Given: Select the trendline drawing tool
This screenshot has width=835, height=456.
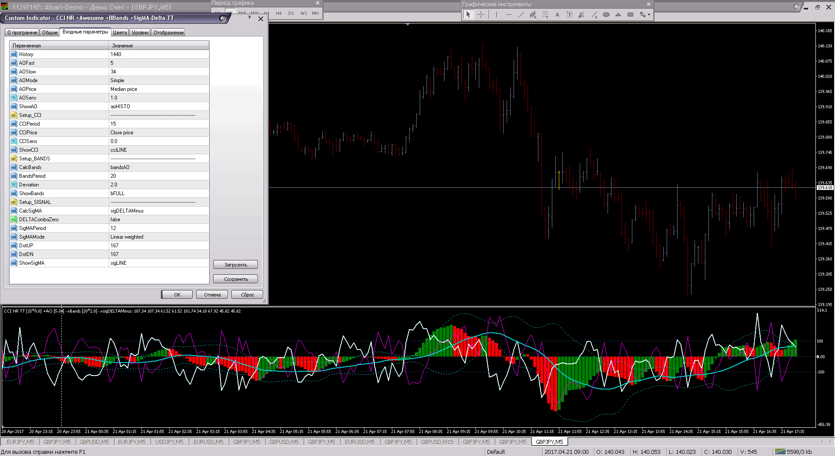Looking at the screenshot, I should coord(521,14).
